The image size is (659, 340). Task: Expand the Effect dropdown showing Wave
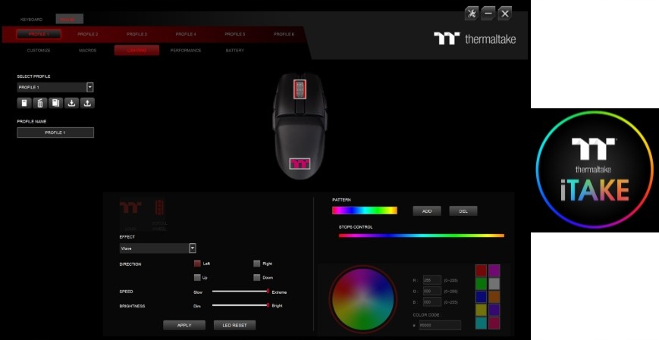pyautogui.click(x=193, y=248)
